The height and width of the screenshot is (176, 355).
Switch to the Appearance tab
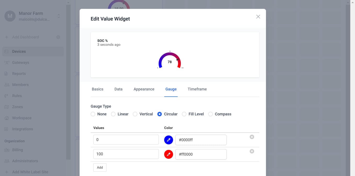pos(144,89)
